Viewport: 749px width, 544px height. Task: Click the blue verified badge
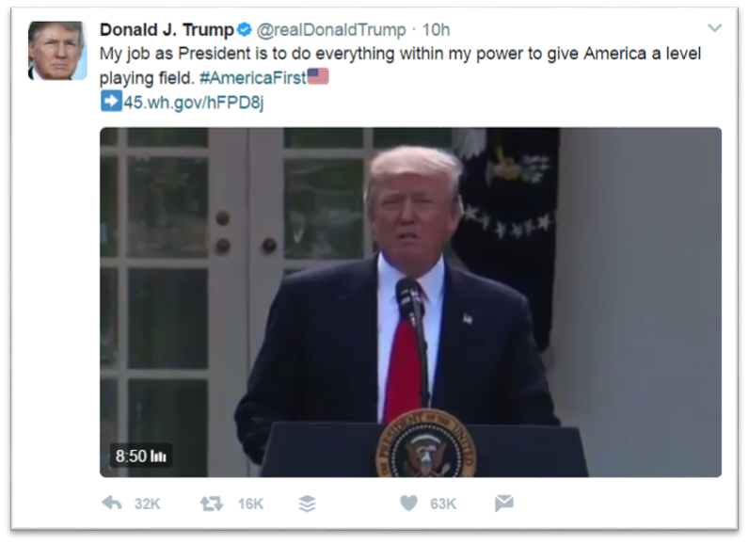[x=245, y=29]
